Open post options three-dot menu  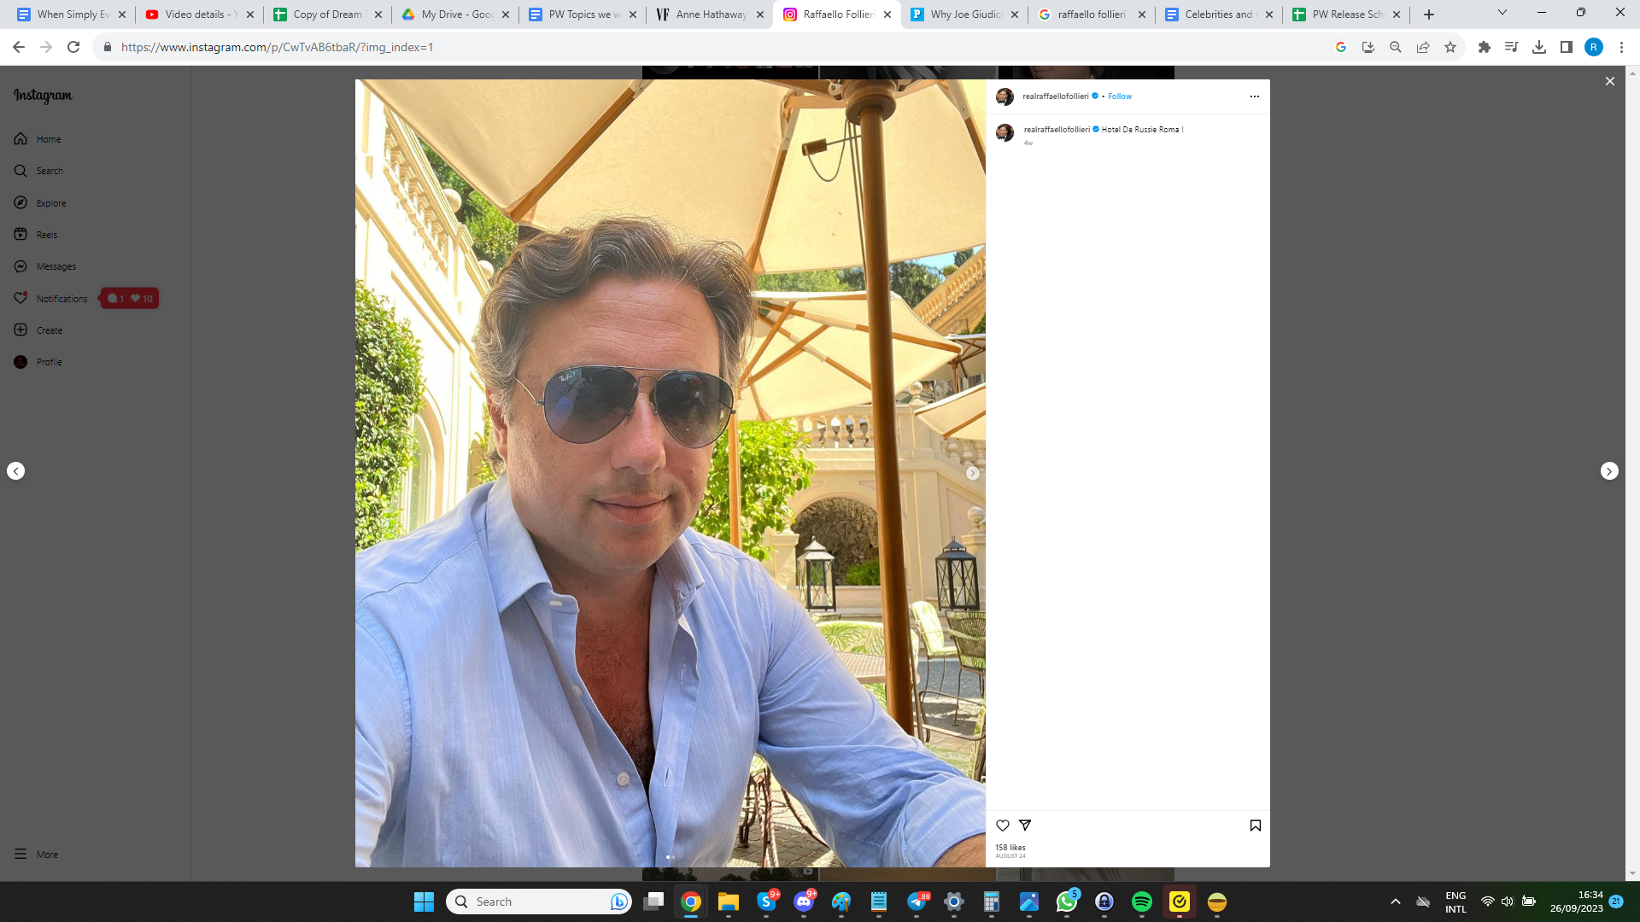pyautogui.click(x=1254, y=96)
